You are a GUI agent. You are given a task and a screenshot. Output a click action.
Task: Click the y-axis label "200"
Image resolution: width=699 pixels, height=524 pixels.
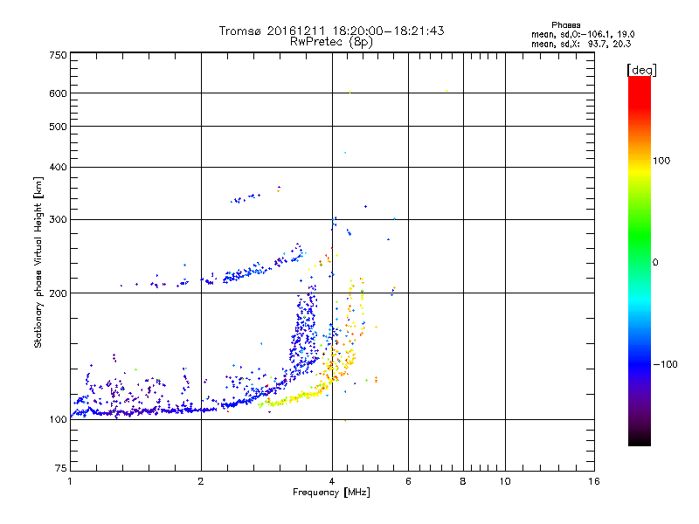click(x=58, y=293)
